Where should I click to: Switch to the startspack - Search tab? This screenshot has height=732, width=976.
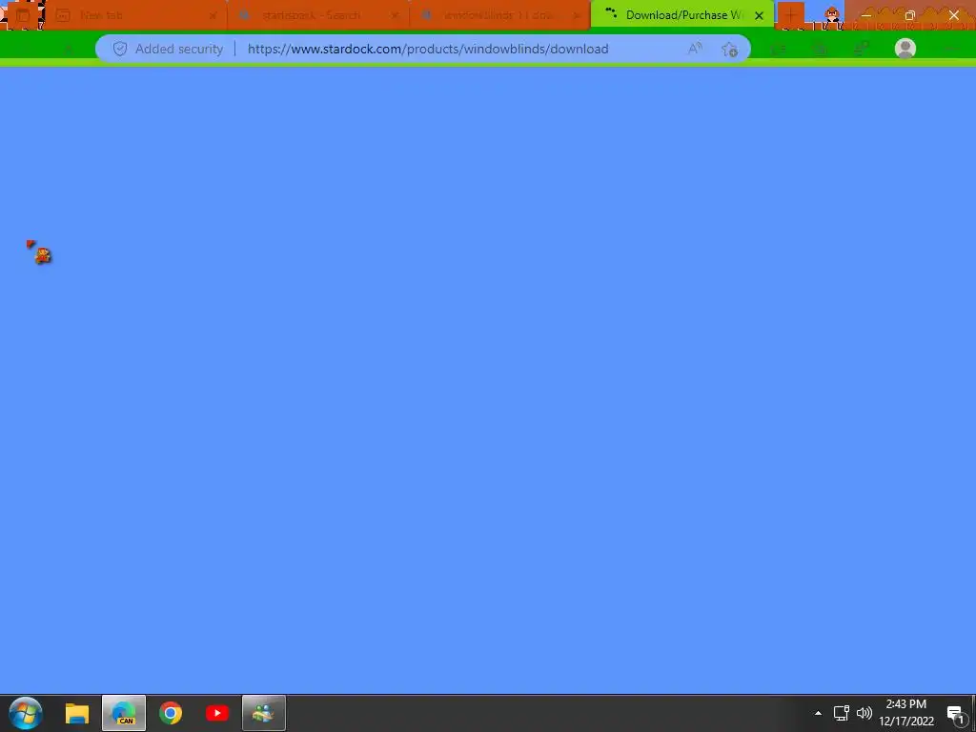pyautogui.click(x=318, y=15)
